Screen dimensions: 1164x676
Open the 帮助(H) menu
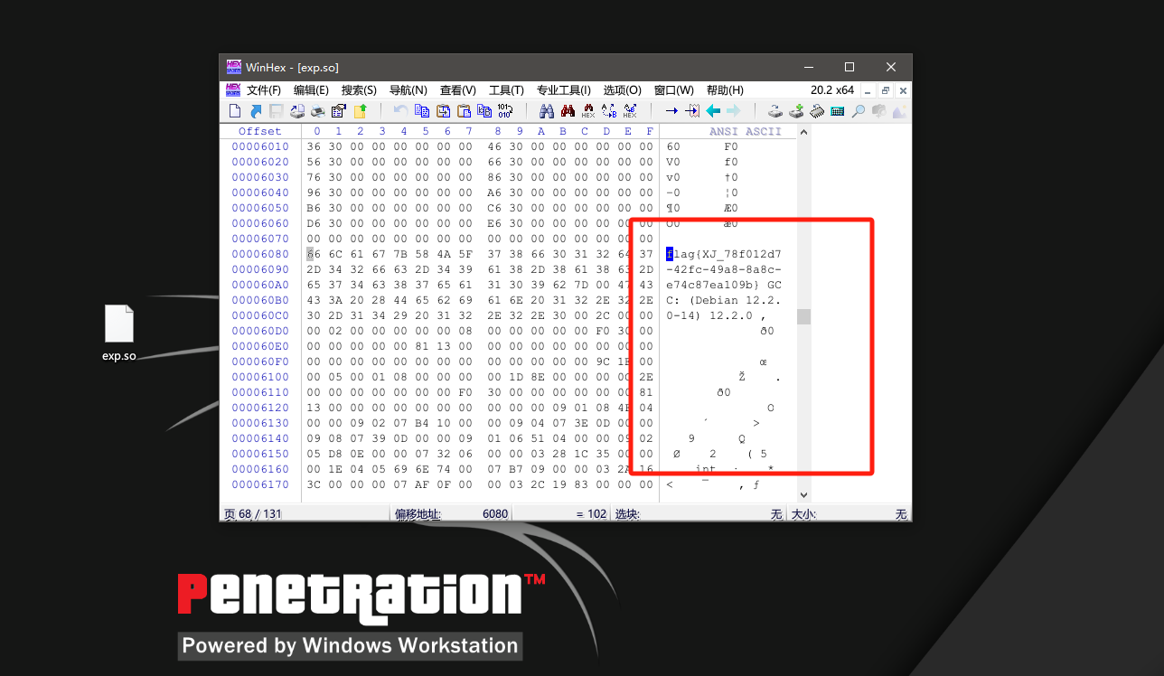(725, 90)
